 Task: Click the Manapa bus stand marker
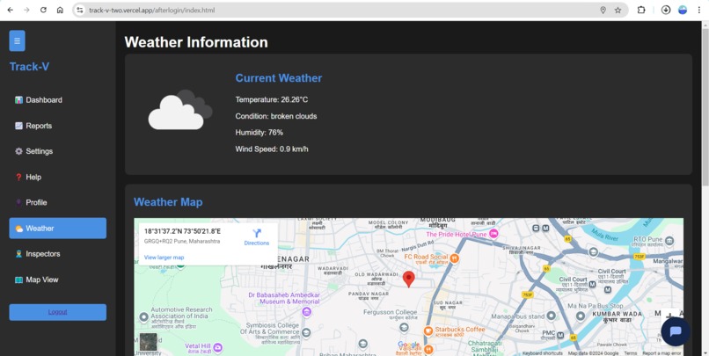[x=551, y=316]
